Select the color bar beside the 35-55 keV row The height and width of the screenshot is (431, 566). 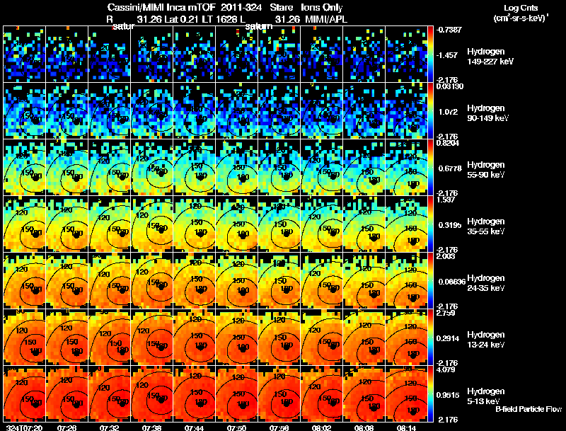(x=430, y=224)
